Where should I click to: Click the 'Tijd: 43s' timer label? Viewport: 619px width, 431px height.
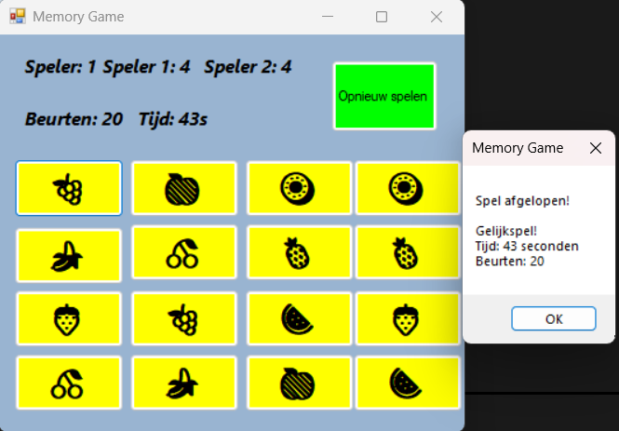pyautogui.click(x=173, y=119)
